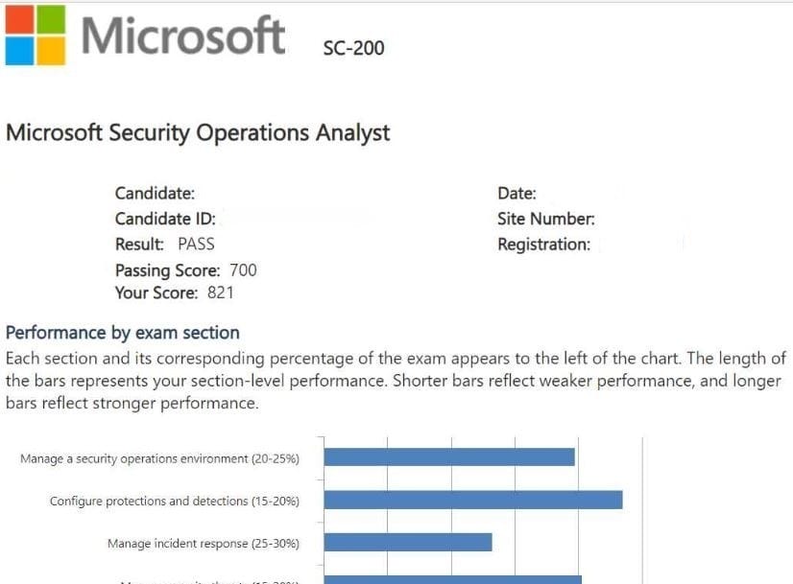Click the Manage a security operations environment bar
The height and width of the screenshot is (584, 793).
tap(449, 457)
